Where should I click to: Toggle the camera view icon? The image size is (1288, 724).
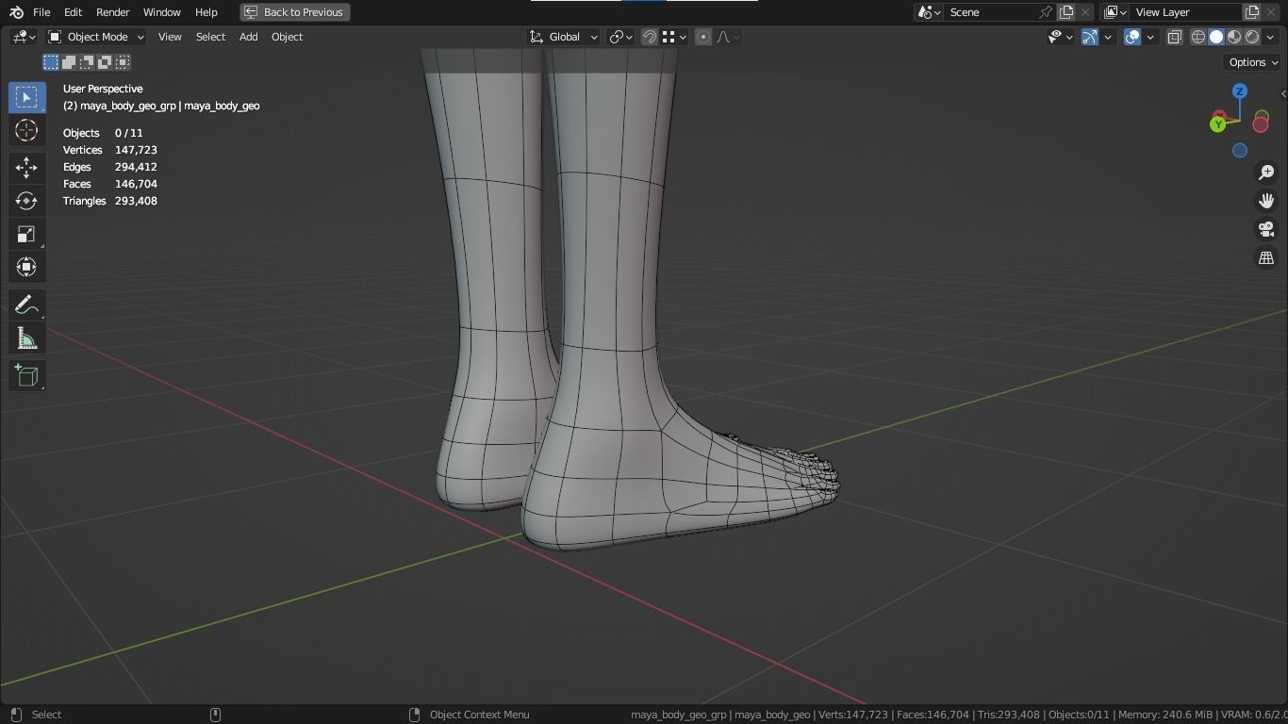(1266, 229)
